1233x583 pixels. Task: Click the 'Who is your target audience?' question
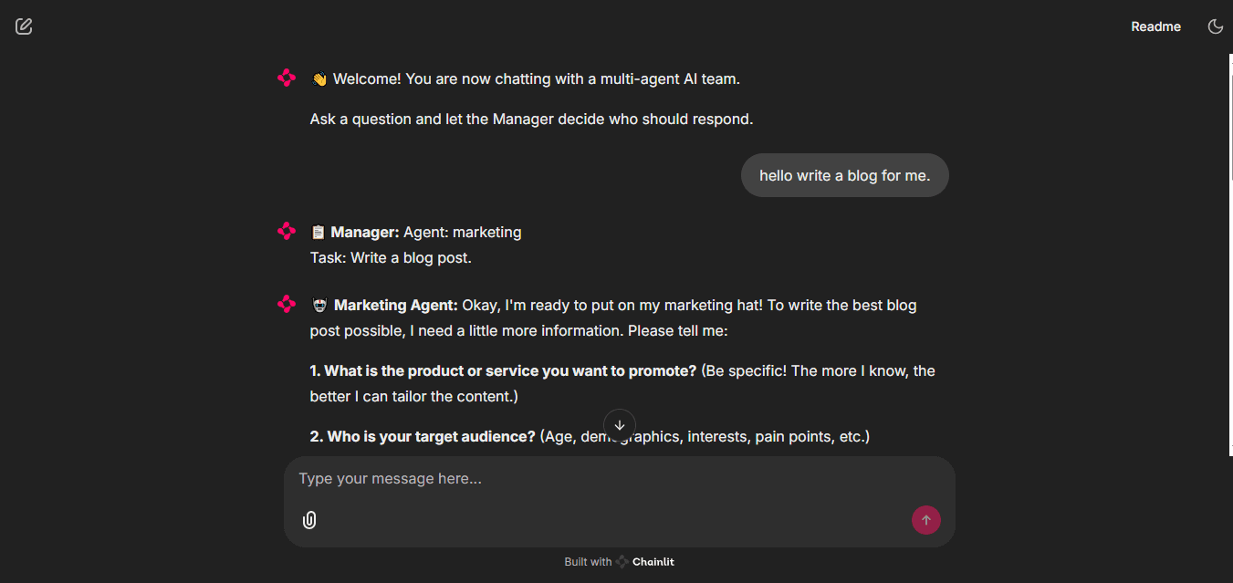[x=423, y=437]
